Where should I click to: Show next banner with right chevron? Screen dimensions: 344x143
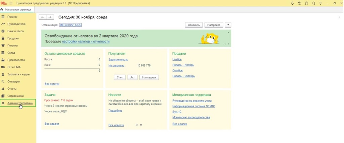point(229,44)
